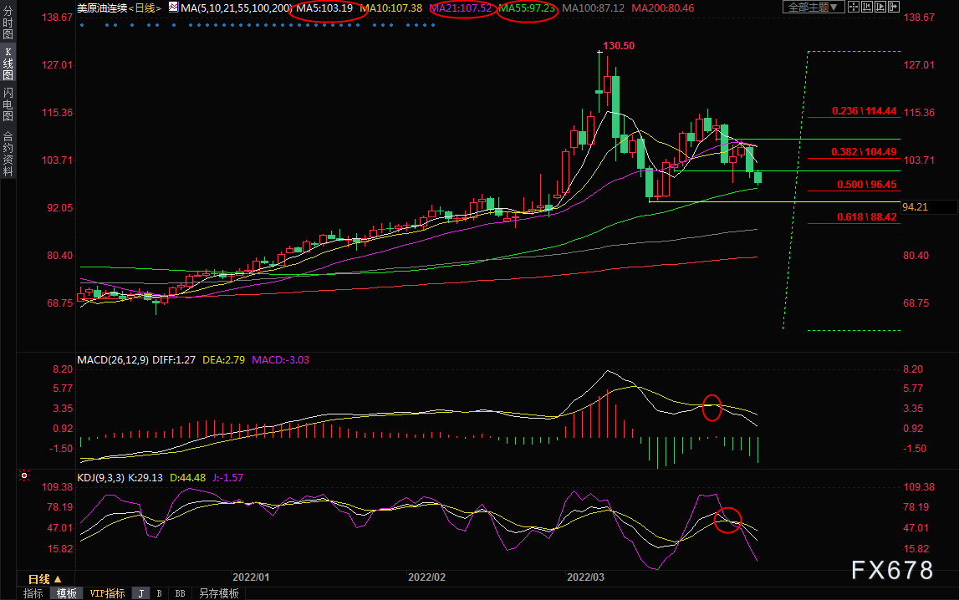This screenshot has height=600, width=959.
Task: Open the 合约资料 side tab
Action: tap(8, 154)
